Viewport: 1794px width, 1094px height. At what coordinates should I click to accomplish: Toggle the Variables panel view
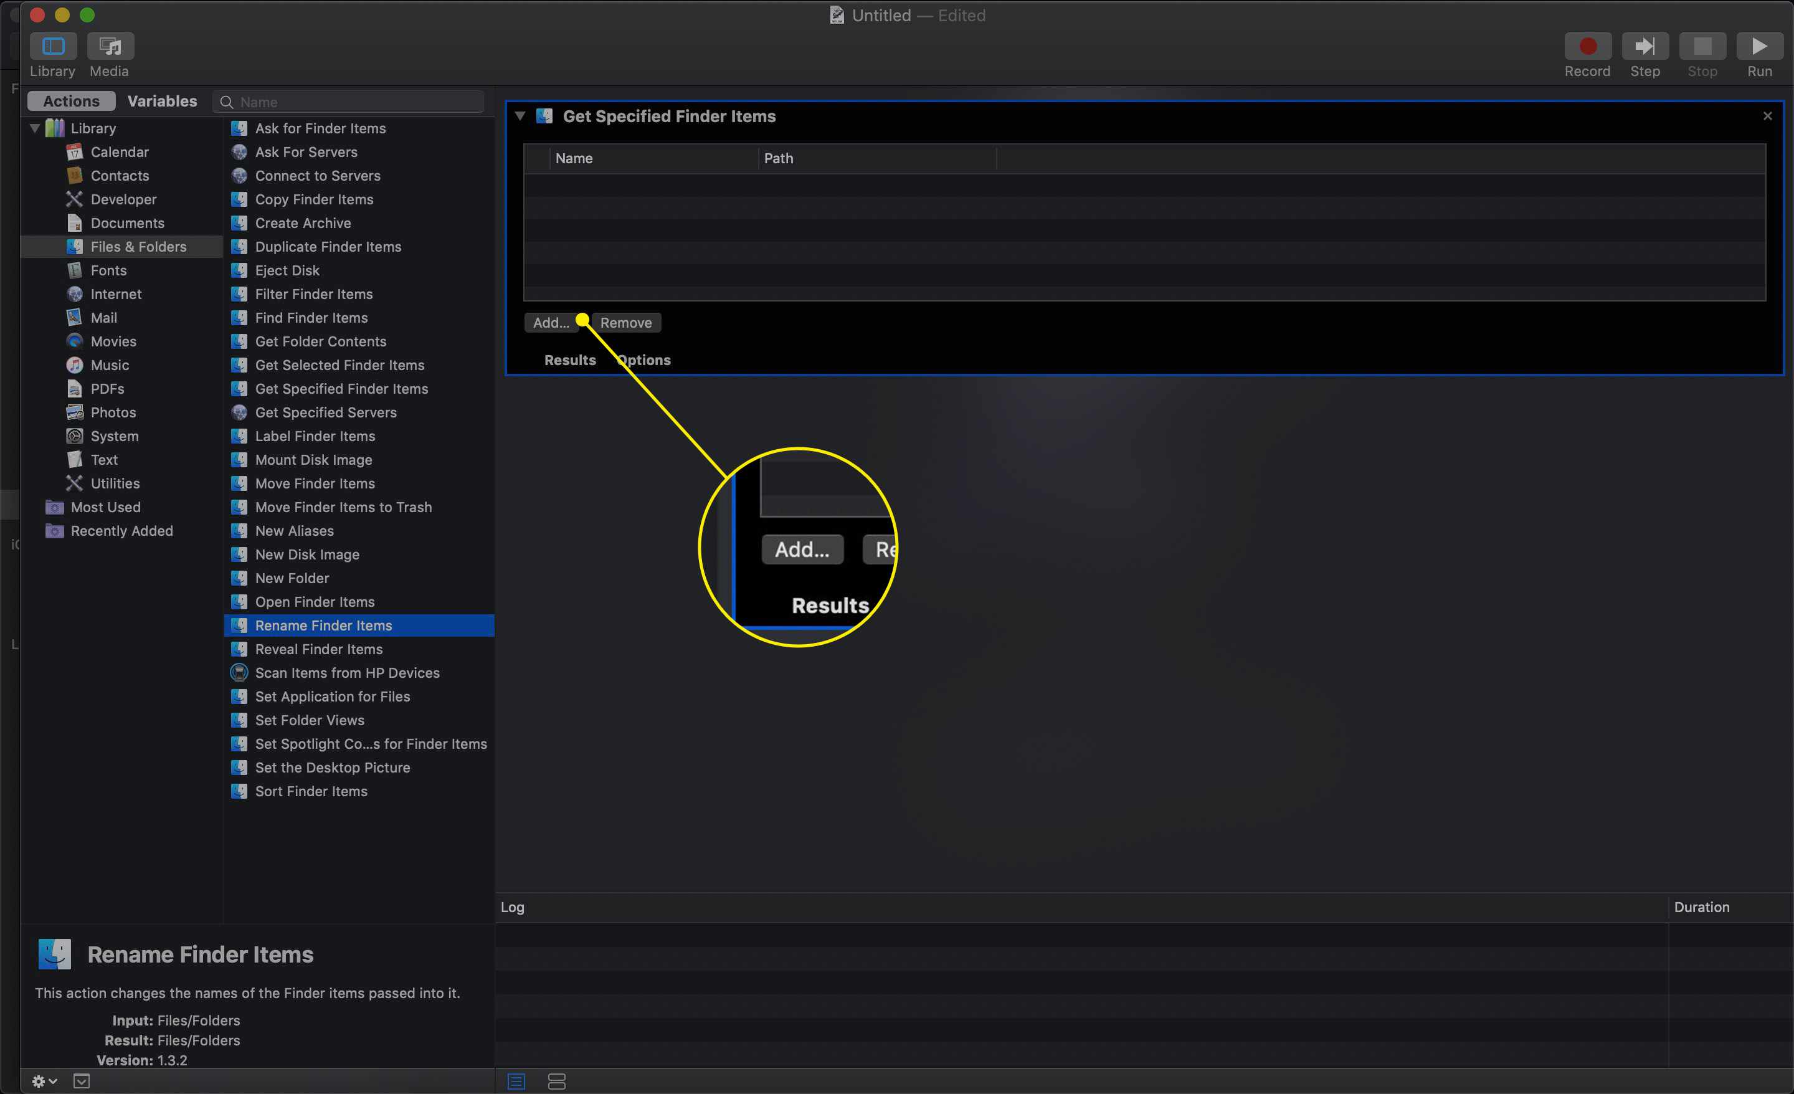(x=164, y=100)
